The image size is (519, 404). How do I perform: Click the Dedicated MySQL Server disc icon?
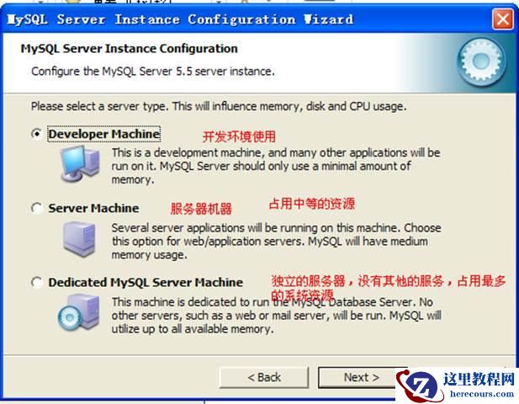pyautogui.click(x=79, y=312)
